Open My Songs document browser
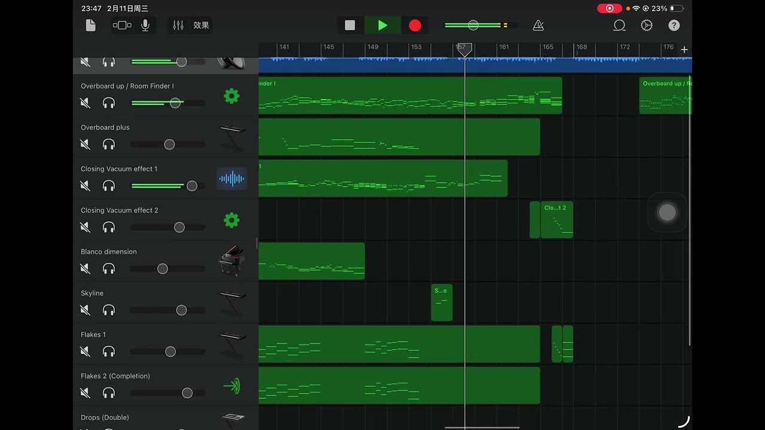The image size is (765, 430). coord(90,25)
